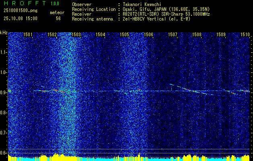Click the Receiving Location Ogaki, Gifu line
Viewport: 253px width, 161px height.
pos(141,9)
